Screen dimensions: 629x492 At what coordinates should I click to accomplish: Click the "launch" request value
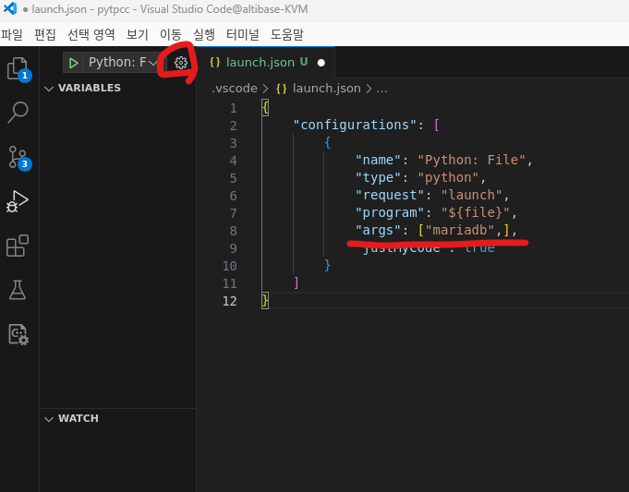click(x=472, y=195)
